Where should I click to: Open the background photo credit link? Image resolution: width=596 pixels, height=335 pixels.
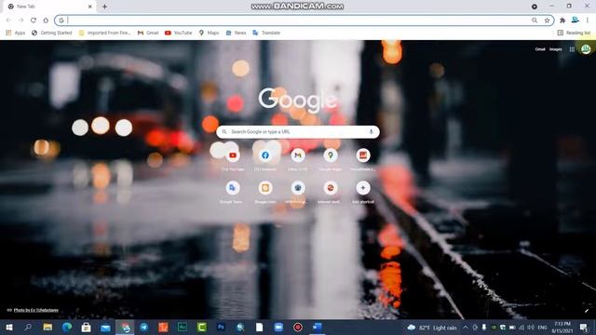point(36,310)
